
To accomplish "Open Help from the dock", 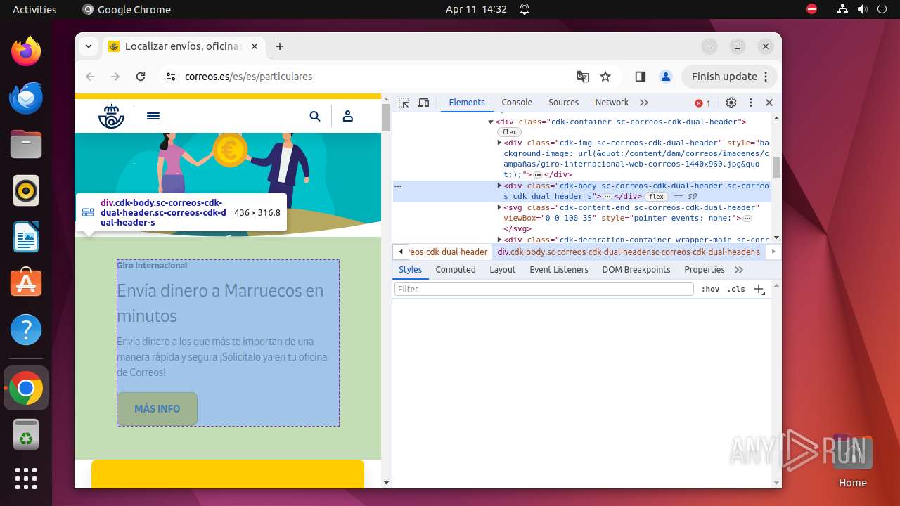I will pyautogui.click(x=26, y=330).
